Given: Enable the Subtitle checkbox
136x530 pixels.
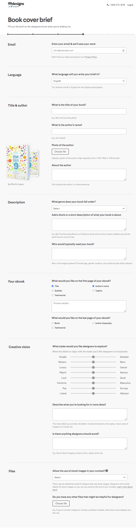Looking at the screenshot, I should [53, 291].
